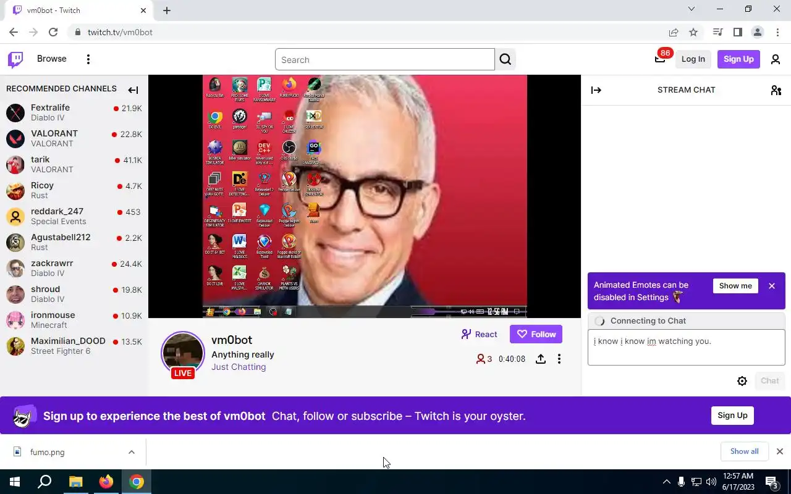
Task: Open the notifications inbox with 86 badge
Action: click(x=660, y=59)
